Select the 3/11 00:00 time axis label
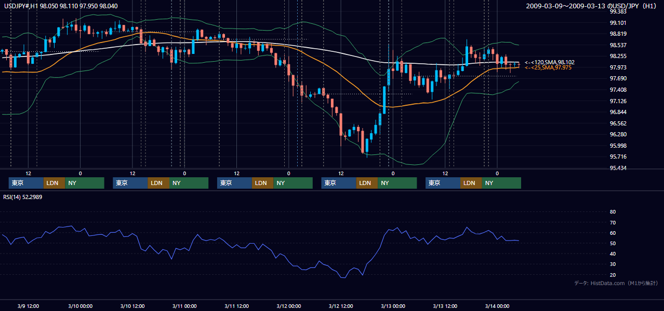This screenshot has width=664, height=311. 184,306
